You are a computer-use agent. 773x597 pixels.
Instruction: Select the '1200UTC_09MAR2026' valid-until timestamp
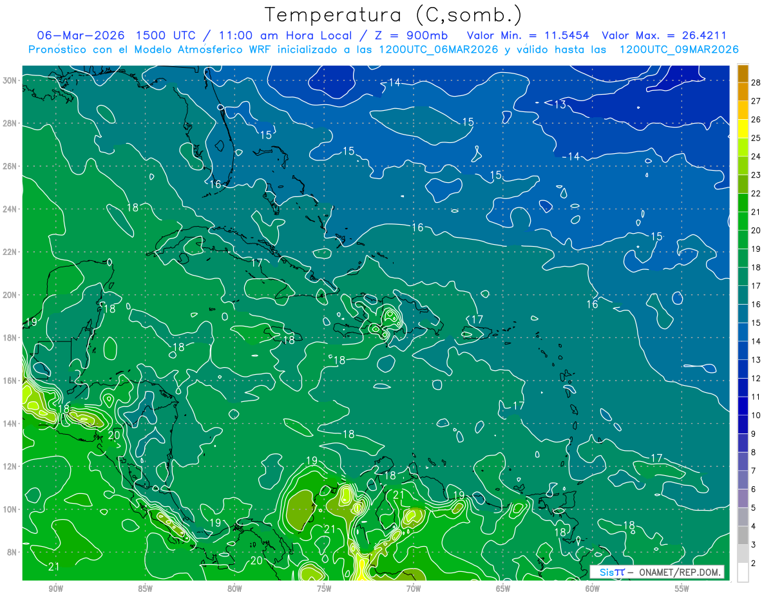pos(679,50)
